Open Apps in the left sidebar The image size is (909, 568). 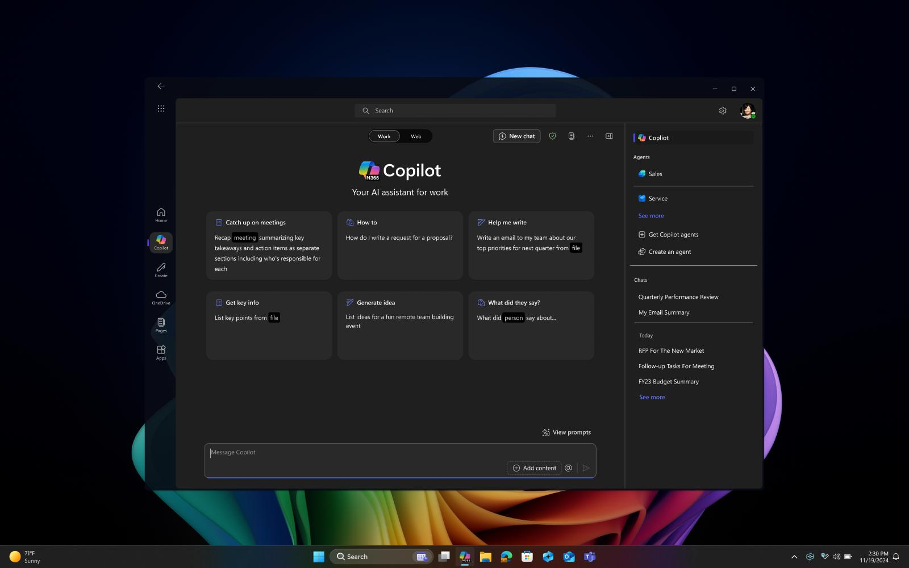[x=161, y=353]
